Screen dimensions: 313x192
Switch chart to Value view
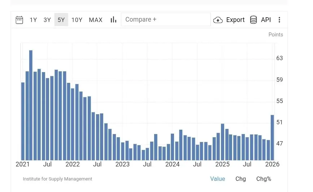(218, 179)
